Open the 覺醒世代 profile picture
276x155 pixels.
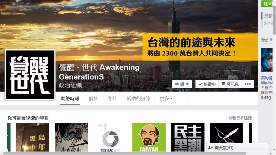[30, 75]
